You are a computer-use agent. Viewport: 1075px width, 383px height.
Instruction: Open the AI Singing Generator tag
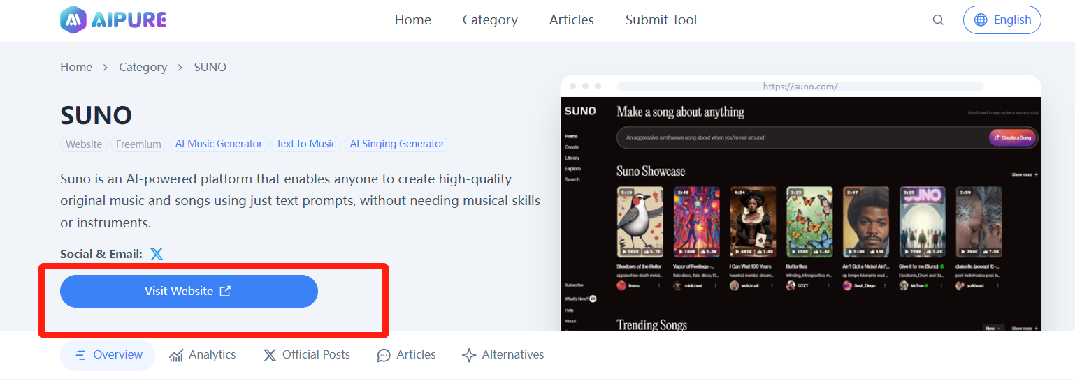pyautogui.click(x=397, y=144)
